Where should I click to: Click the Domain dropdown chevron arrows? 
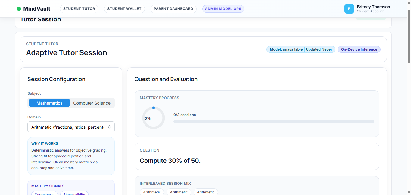point(109,127)
